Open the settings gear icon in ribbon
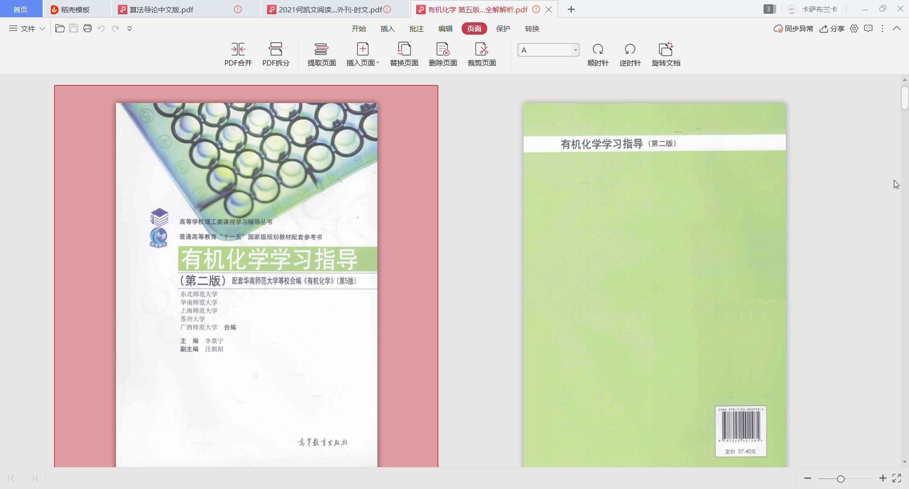 coord(854,29)
